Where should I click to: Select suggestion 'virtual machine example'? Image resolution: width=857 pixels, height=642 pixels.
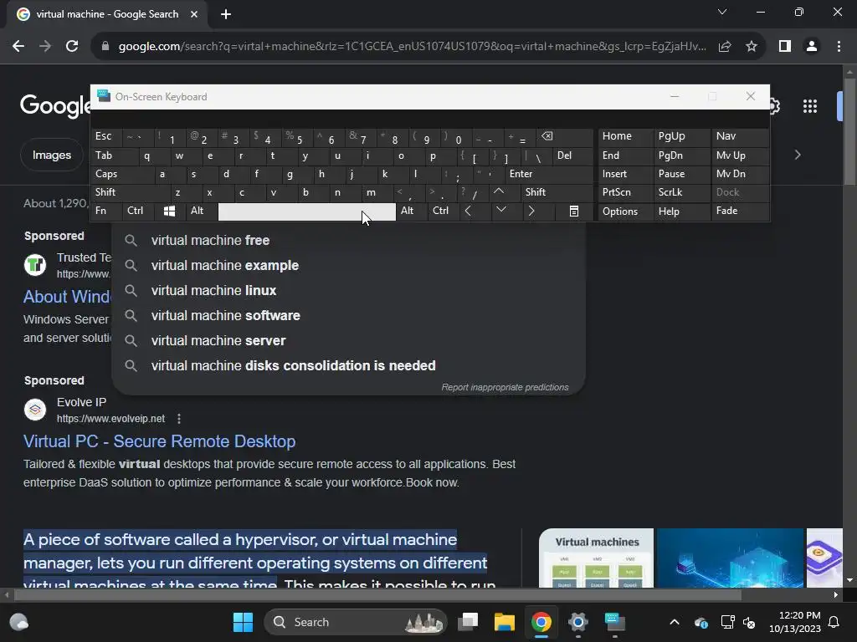tap(349, 265)
